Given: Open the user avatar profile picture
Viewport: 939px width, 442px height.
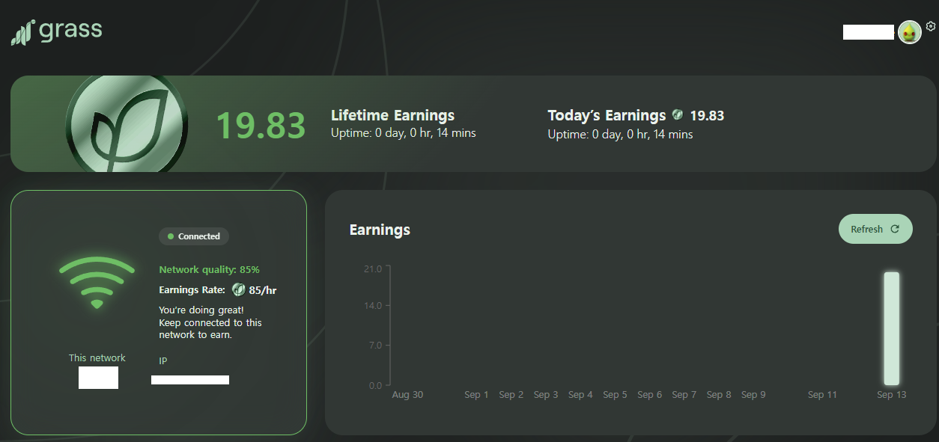Looking at the screenshot, I should click(x=909, y=32).
